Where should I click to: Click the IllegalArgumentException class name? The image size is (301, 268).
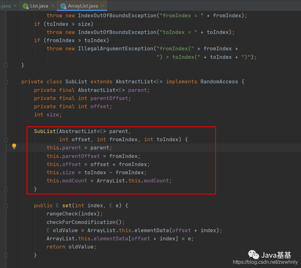point(116,49)
